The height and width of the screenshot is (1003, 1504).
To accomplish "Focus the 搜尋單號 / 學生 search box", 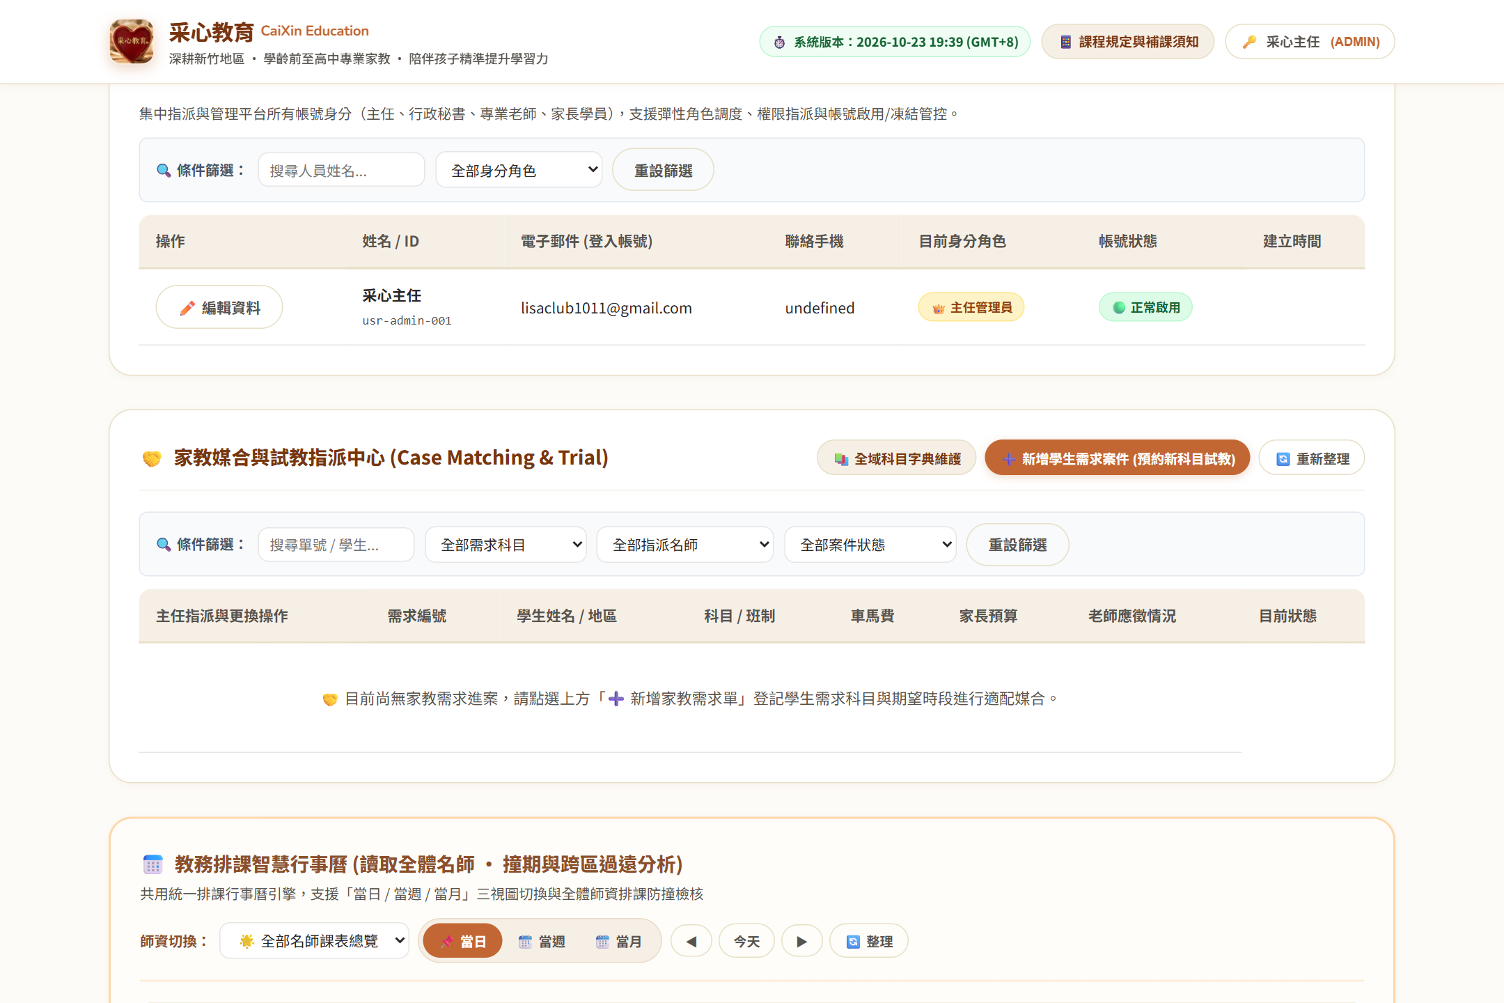I will 336,545.
